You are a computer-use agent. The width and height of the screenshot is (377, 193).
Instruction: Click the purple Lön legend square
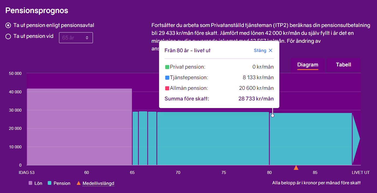30,183
